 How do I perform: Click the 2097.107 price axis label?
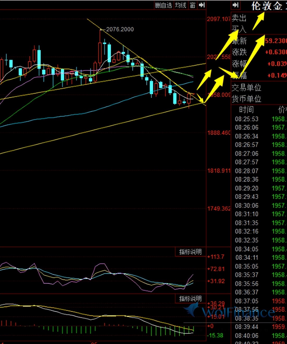click(219, 19)
